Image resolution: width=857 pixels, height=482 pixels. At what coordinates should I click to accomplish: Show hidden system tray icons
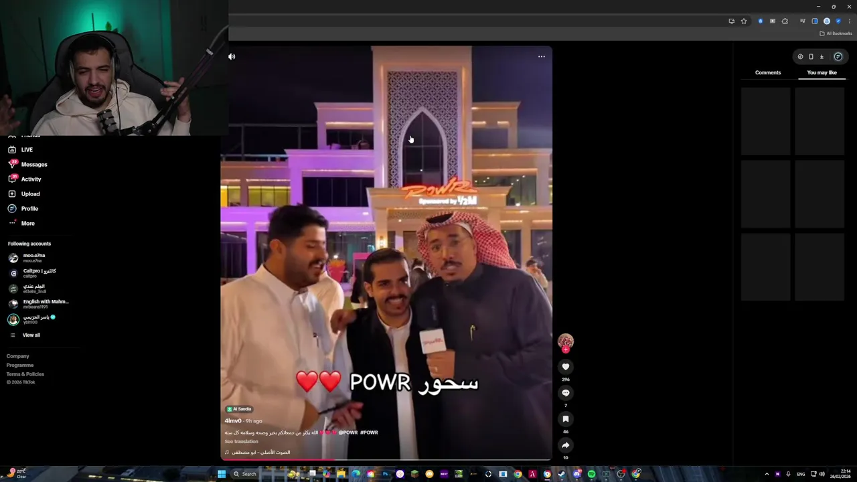coord(767,474)
